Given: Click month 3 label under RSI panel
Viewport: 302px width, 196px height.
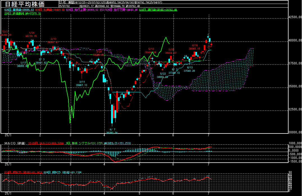Looking at the screenshot, I should coord(70,193).
